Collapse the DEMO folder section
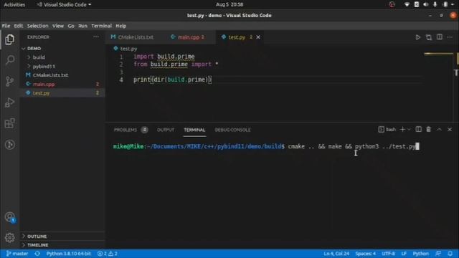 pyautogui.click(x=34, y=48)
